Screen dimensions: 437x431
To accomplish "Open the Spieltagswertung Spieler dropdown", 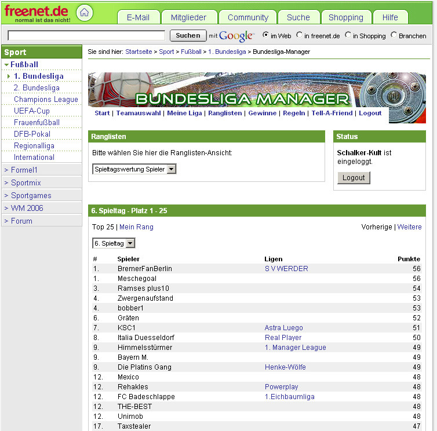I will point(134,169).
